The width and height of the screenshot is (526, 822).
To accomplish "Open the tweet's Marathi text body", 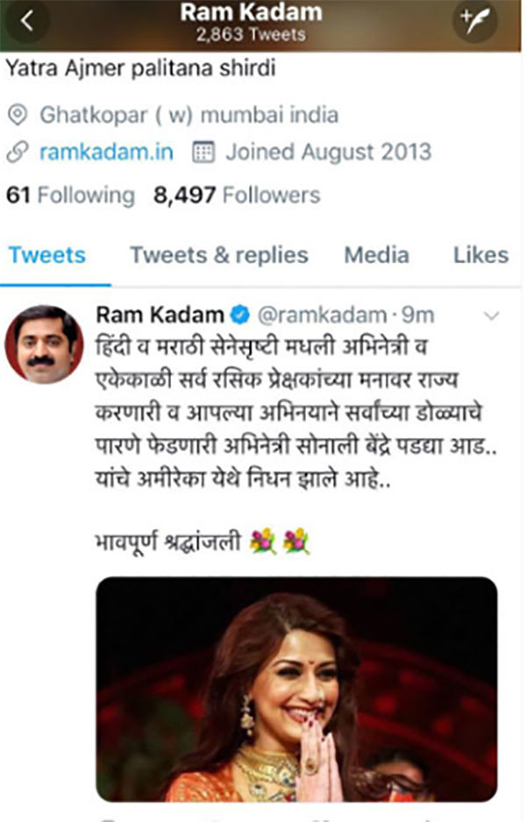I will coord(296,413).
